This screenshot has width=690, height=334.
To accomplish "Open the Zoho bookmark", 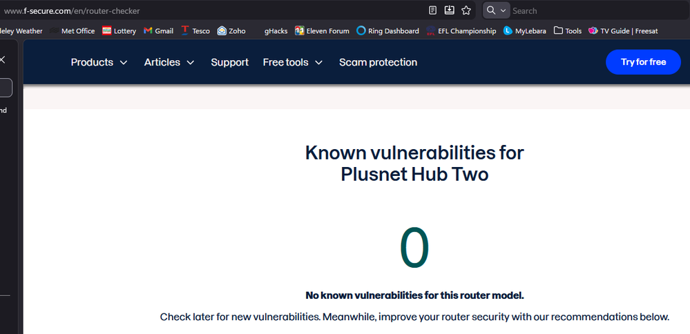I will (x=231, y=31).
